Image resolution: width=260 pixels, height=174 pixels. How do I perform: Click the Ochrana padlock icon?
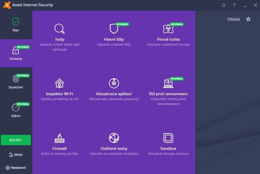point(16,51)
